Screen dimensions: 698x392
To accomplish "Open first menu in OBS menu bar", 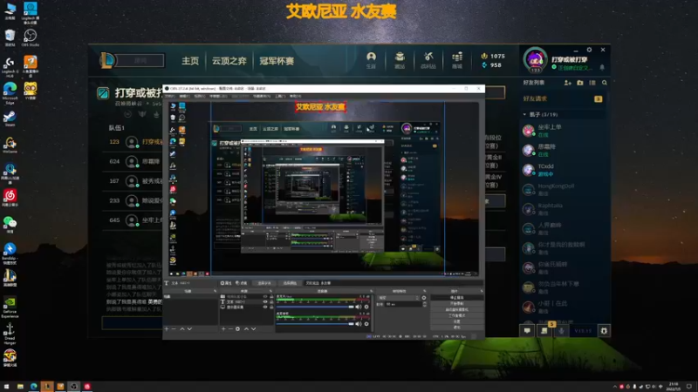I will (170, 96).
